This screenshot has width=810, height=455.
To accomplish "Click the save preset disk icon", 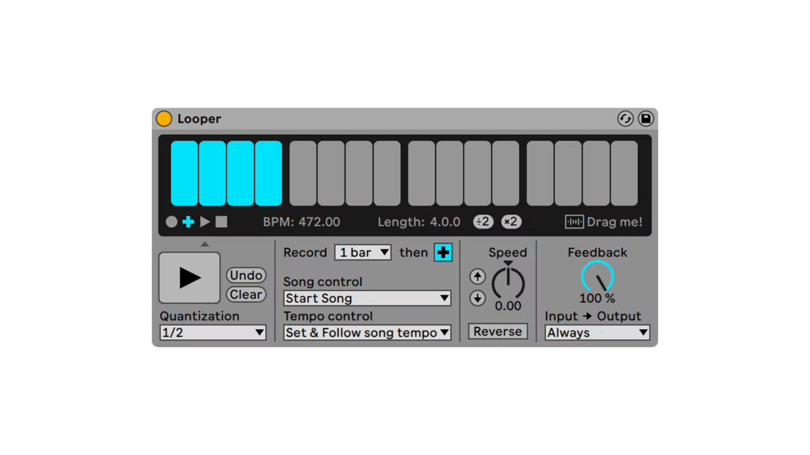I will pyautogui.click(x=645, y=119).
